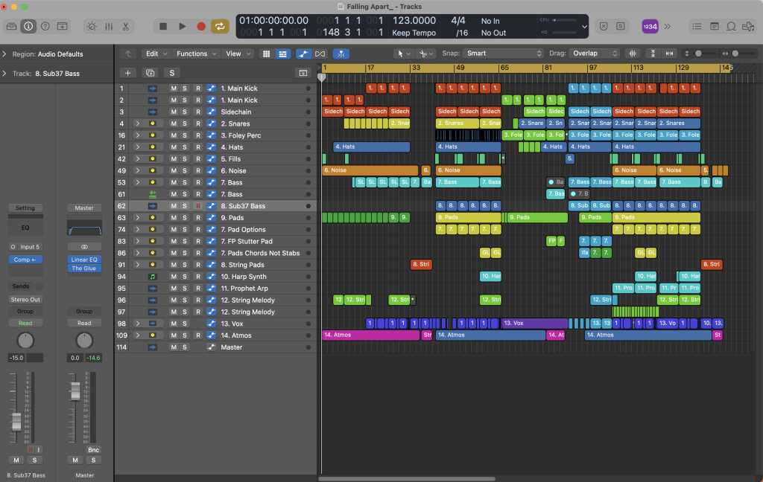Click the Sub37 Bass channel volume fader

[x=16, y=421]
